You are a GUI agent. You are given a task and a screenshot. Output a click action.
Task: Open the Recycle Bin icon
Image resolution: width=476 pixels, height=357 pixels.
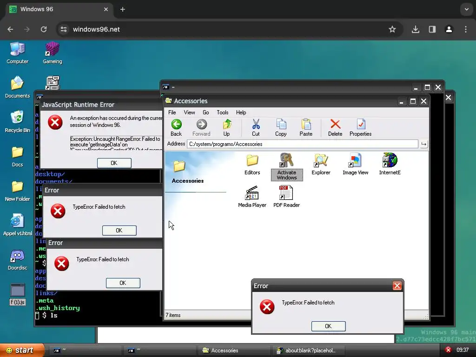pos(17,122)
